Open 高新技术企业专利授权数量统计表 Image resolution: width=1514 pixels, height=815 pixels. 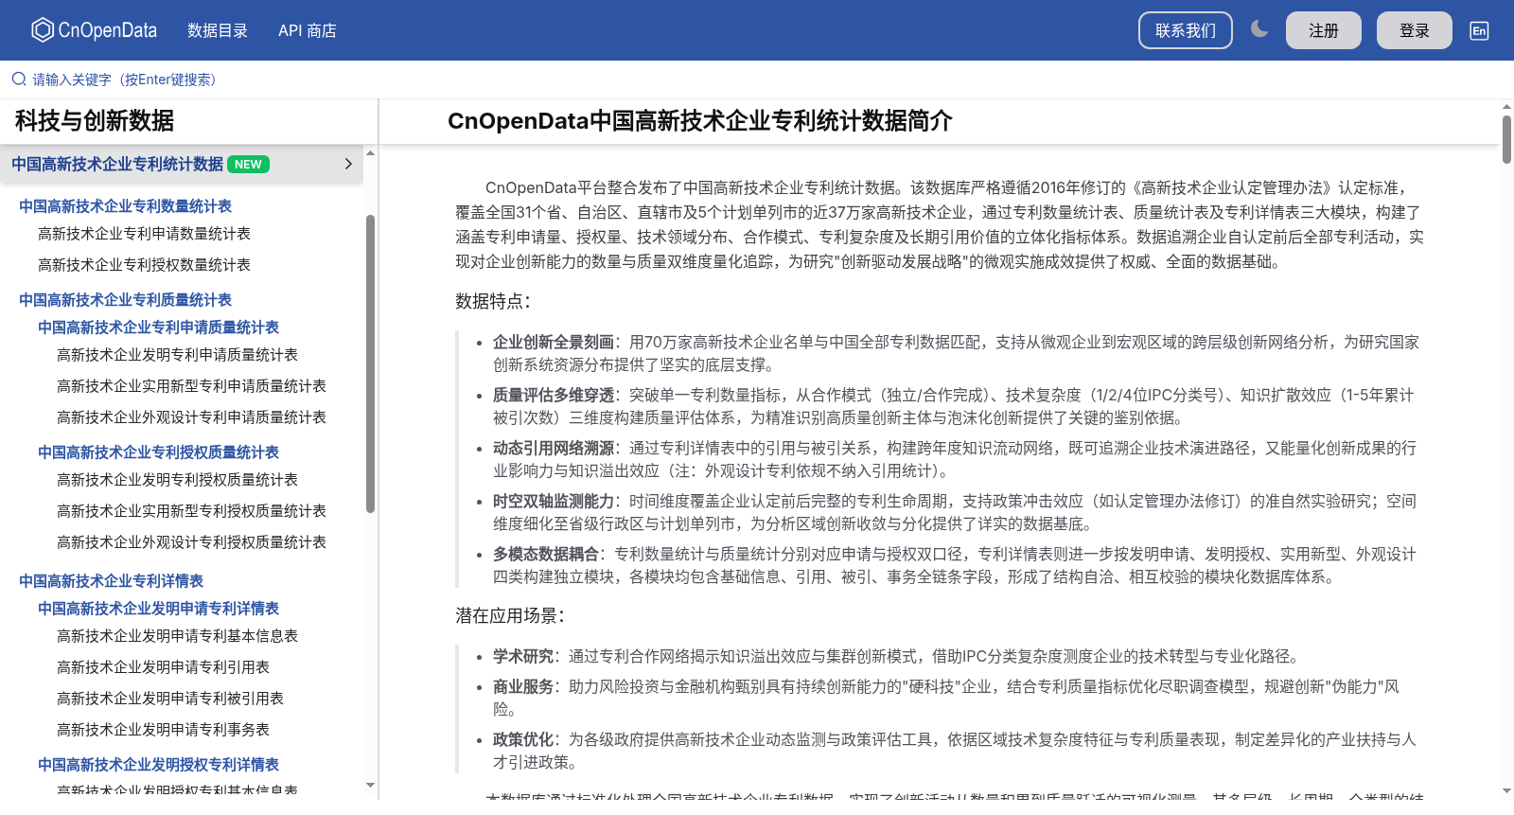pyautogui.click(x=144, y=265)
